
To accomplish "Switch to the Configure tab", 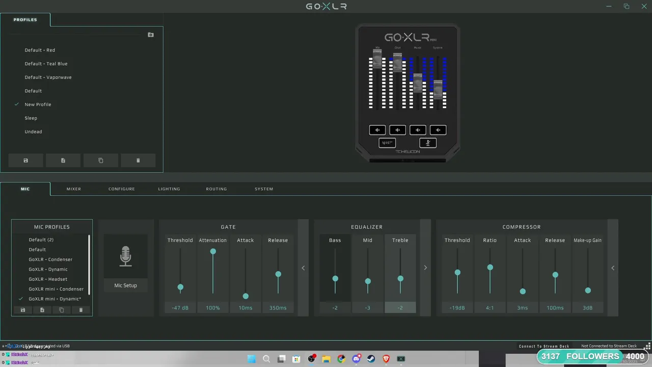I will click(122, 189).
